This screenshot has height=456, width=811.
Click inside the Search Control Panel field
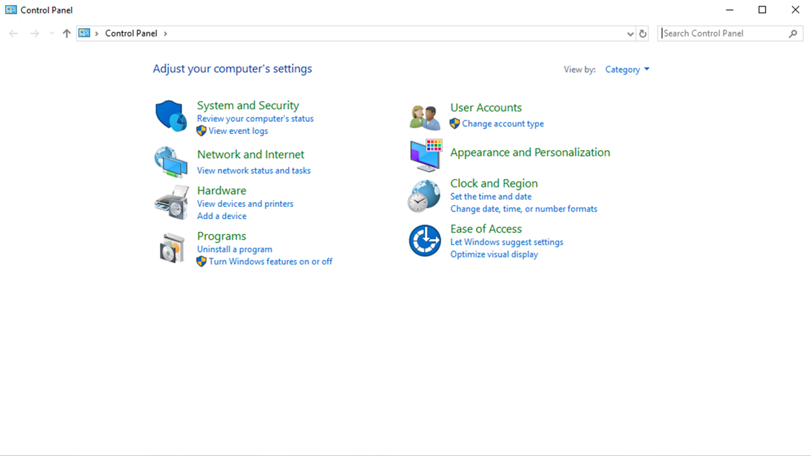click(x=724, y=33)
